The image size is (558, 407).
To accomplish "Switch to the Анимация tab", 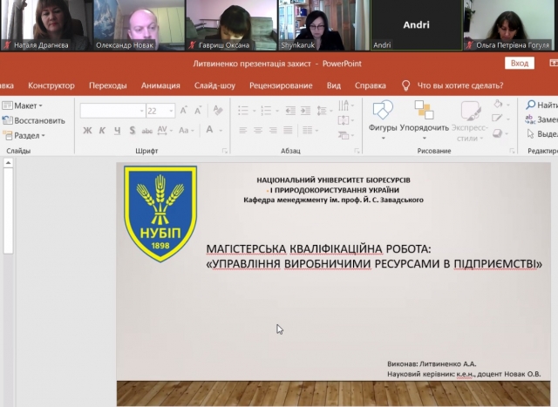I will click(x=160, y=85).
